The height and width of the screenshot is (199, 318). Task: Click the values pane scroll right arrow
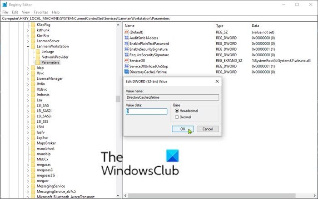314,195
